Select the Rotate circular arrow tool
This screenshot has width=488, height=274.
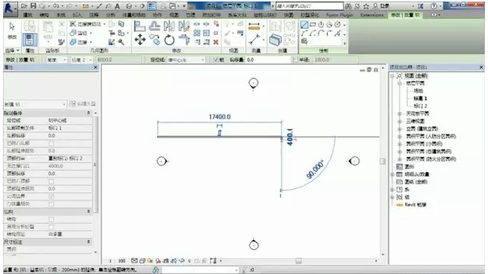coord(169,40)
